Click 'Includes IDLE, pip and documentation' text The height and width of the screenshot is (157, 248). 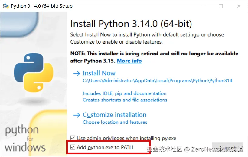(125, 93)
